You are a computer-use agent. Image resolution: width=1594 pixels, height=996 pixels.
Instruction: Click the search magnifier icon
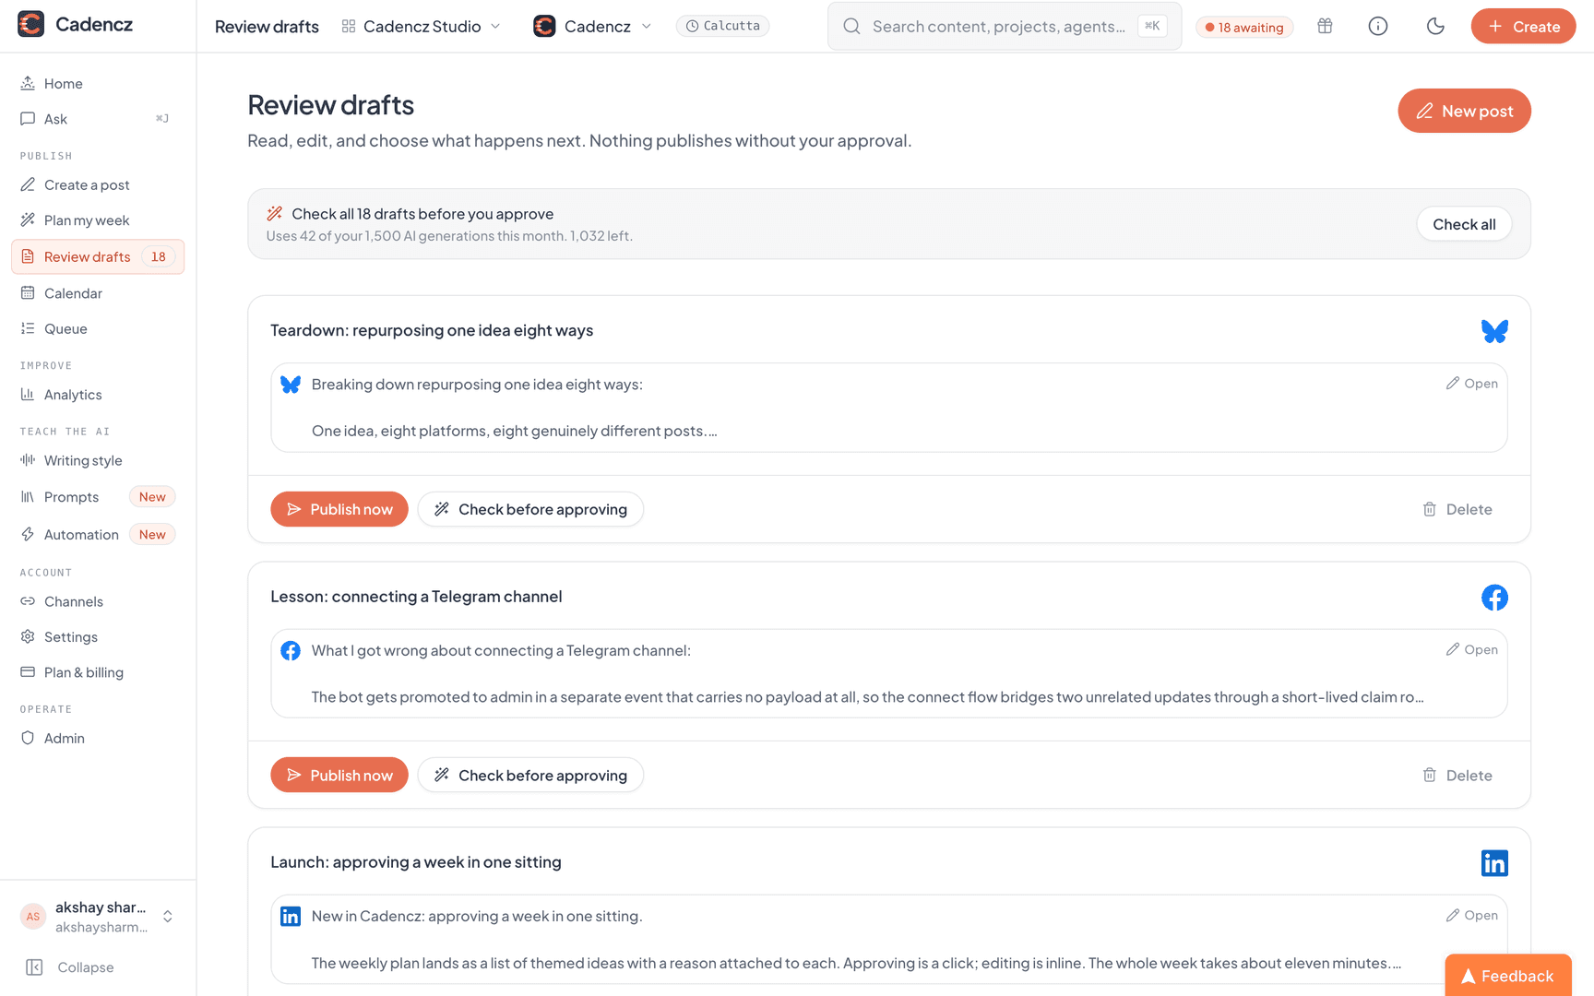tap(852, 26)
